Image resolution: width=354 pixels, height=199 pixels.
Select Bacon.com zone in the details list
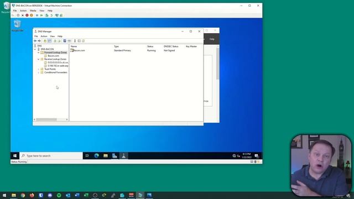pyautogui.click(x=79, y=50)
